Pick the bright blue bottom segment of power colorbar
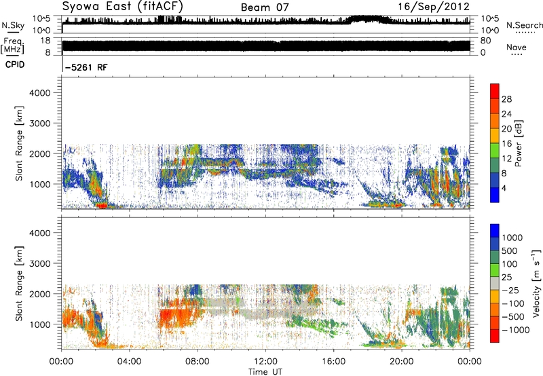This screenshot has height=376, width=543. [495, 195]
